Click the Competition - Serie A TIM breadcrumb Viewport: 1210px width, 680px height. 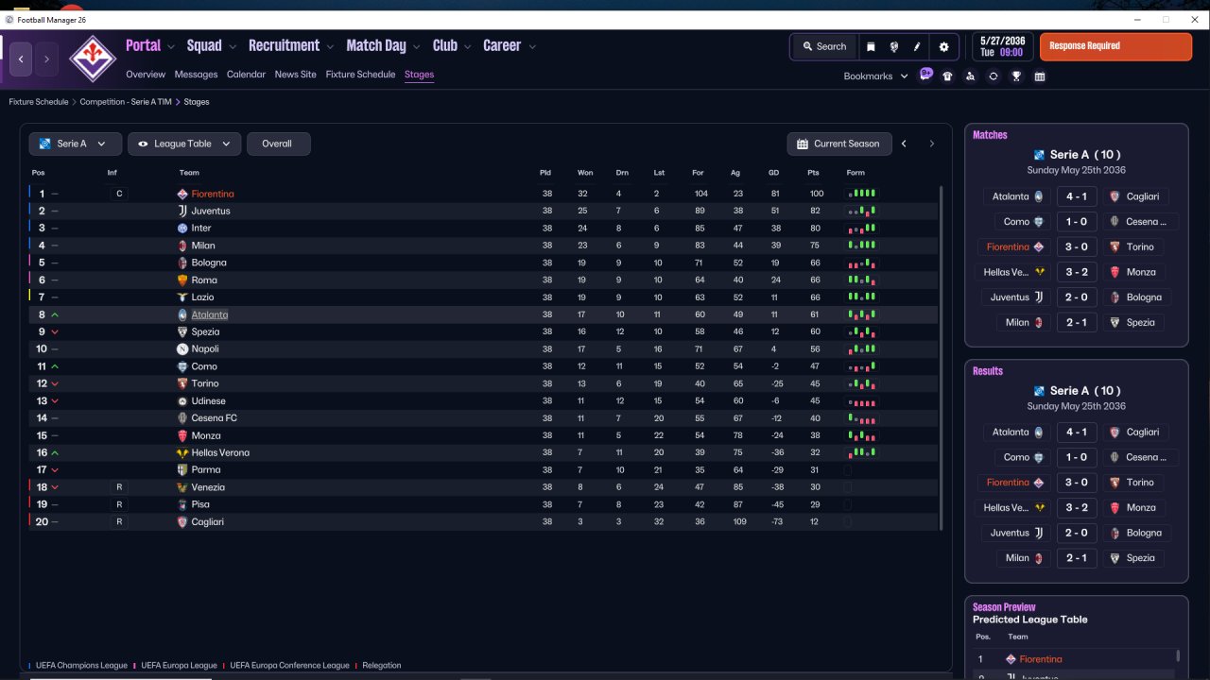coord(126,102)
